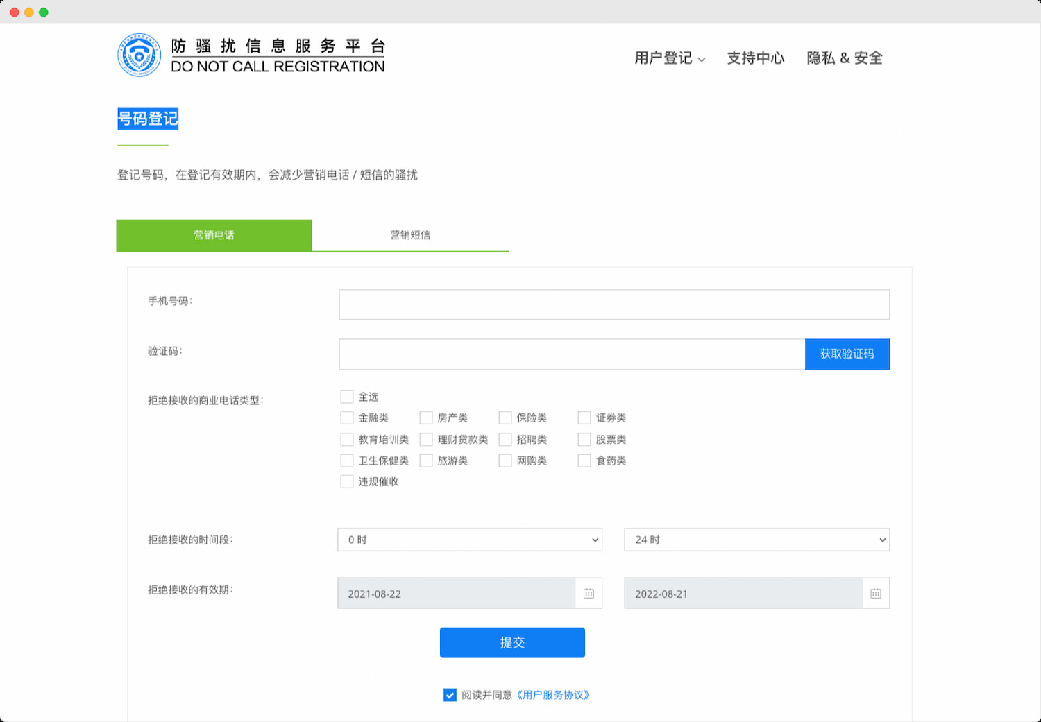
Task: Check the 教育培训类 option
Action: (x=347, y=439)
